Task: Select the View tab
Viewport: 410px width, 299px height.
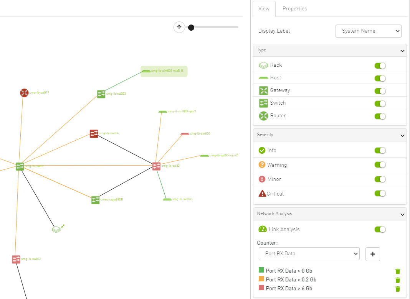Action: [x=264, y=8]
